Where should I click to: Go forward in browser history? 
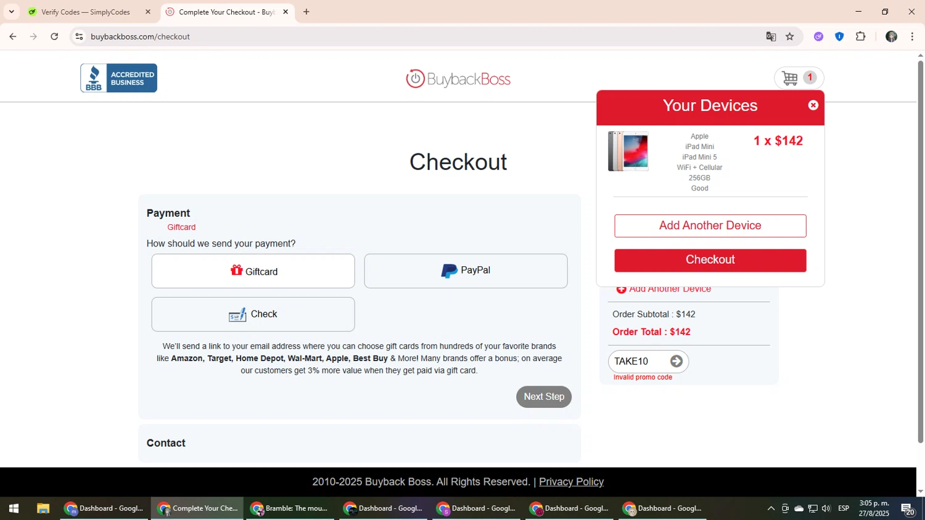[34, 36]
